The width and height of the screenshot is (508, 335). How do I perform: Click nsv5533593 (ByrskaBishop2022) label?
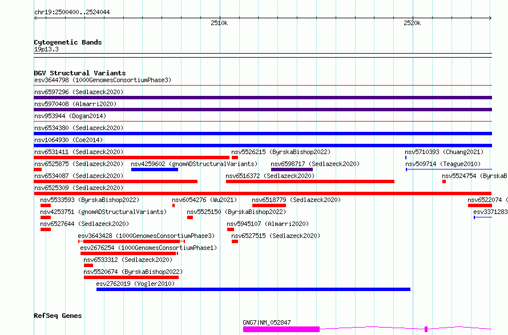(x=90, y=200)
